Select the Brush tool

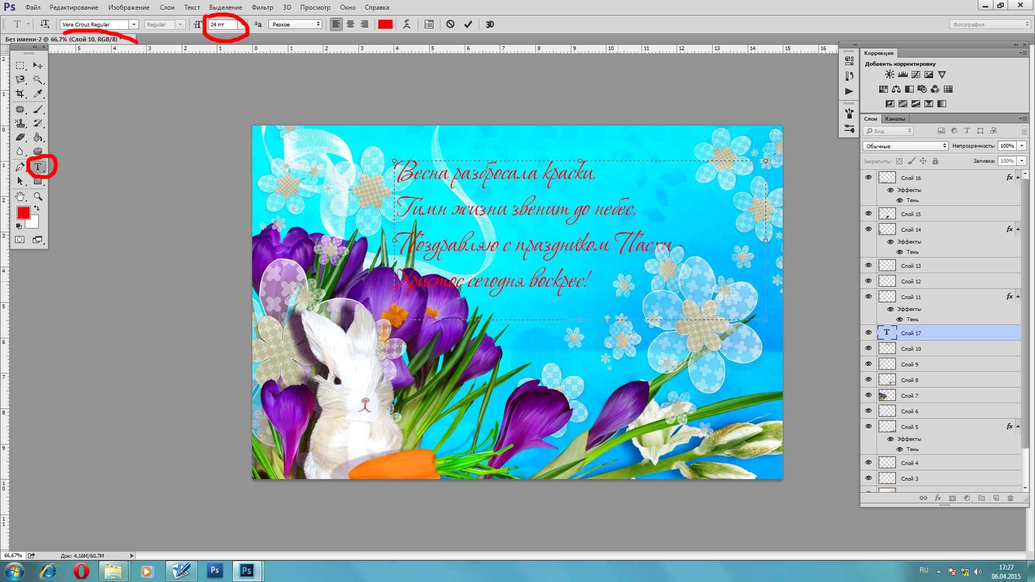(x=39, y=108)
